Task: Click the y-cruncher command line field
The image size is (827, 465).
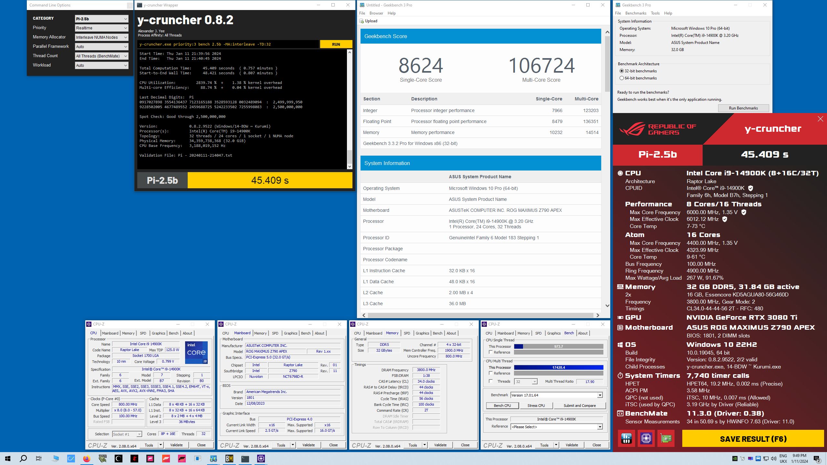Action: click(x=228, y=44)
